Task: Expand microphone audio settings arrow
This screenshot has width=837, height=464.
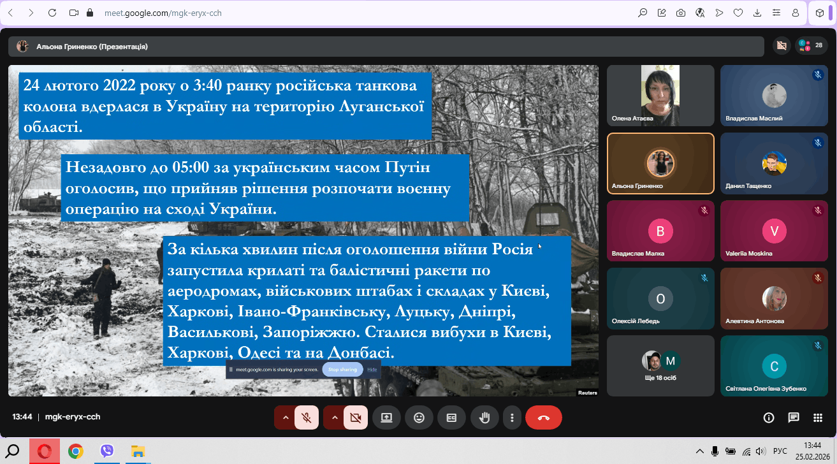Action: (x=286, y=417)
